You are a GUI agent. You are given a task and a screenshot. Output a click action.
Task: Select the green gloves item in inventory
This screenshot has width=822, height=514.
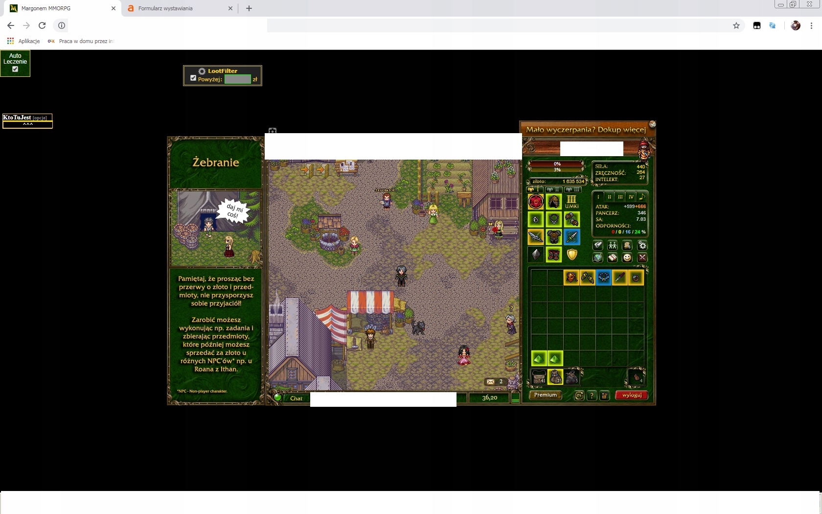click(587, 278)
